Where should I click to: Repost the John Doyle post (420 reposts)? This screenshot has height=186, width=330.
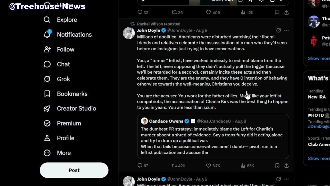178,166
